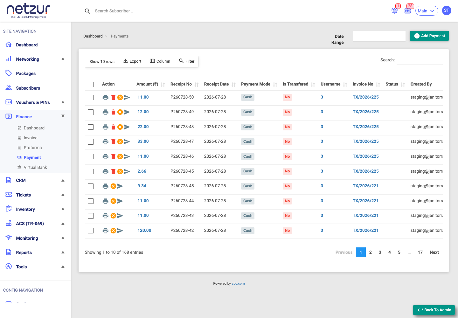Click the Add Payment button
458x318 pixels.
(429, 36)
